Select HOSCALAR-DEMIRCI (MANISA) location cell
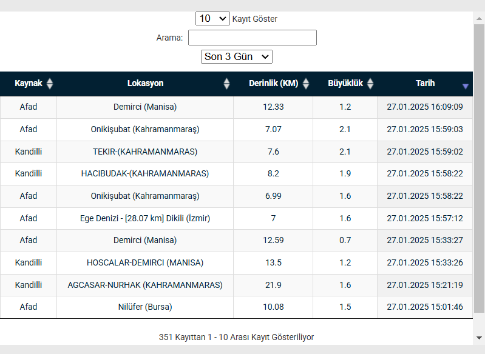The height and width of the screenshot is (354, 485). tap(145, 263)
